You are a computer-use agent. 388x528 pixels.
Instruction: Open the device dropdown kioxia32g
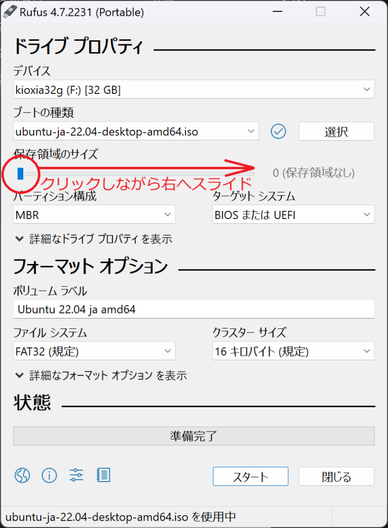point(193,89)
